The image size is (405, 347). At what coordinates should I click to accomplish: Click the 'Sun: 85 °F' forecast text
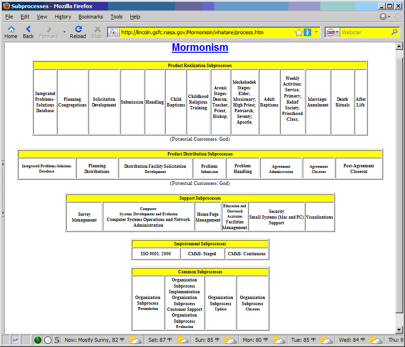pyautogui.click(x=207, y=340)
